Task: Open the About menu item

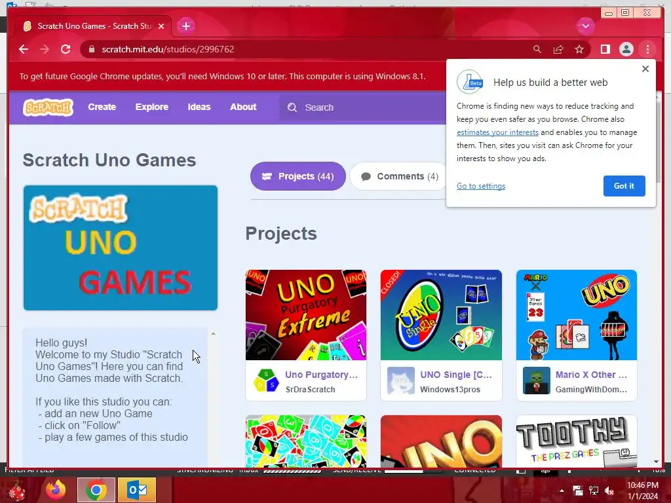Action: pyautogui.click(x=243, y=107)
